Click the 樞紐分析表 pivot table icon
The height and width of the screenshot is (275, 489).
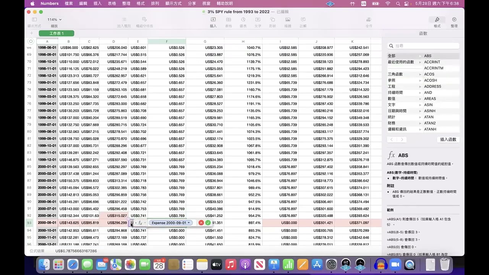point(144,19)
